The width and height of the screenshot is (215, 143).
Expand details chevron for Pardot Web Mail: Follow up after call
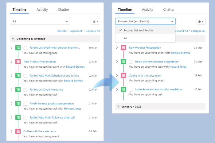pyautogui.click(x=11, y=117)
